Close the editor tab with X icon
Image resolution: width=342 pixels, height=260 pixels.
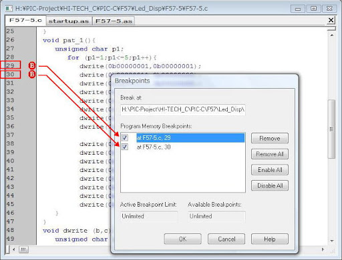[x=331, y=20]
